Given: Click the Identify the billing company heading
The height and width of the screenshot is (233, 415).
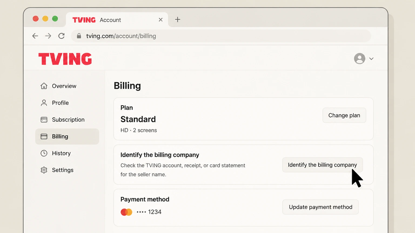Looking at the screenshot, I should coord(160,155).
